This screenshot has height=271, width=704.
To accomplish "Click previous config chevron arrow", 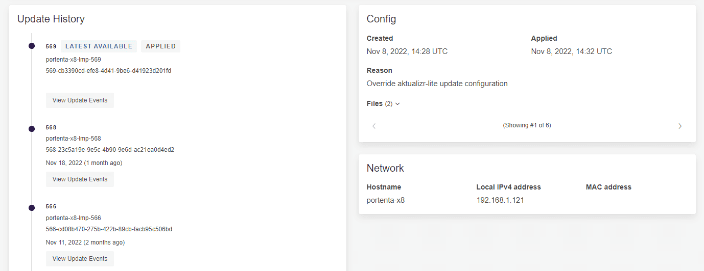I will (x=374, y=126).
